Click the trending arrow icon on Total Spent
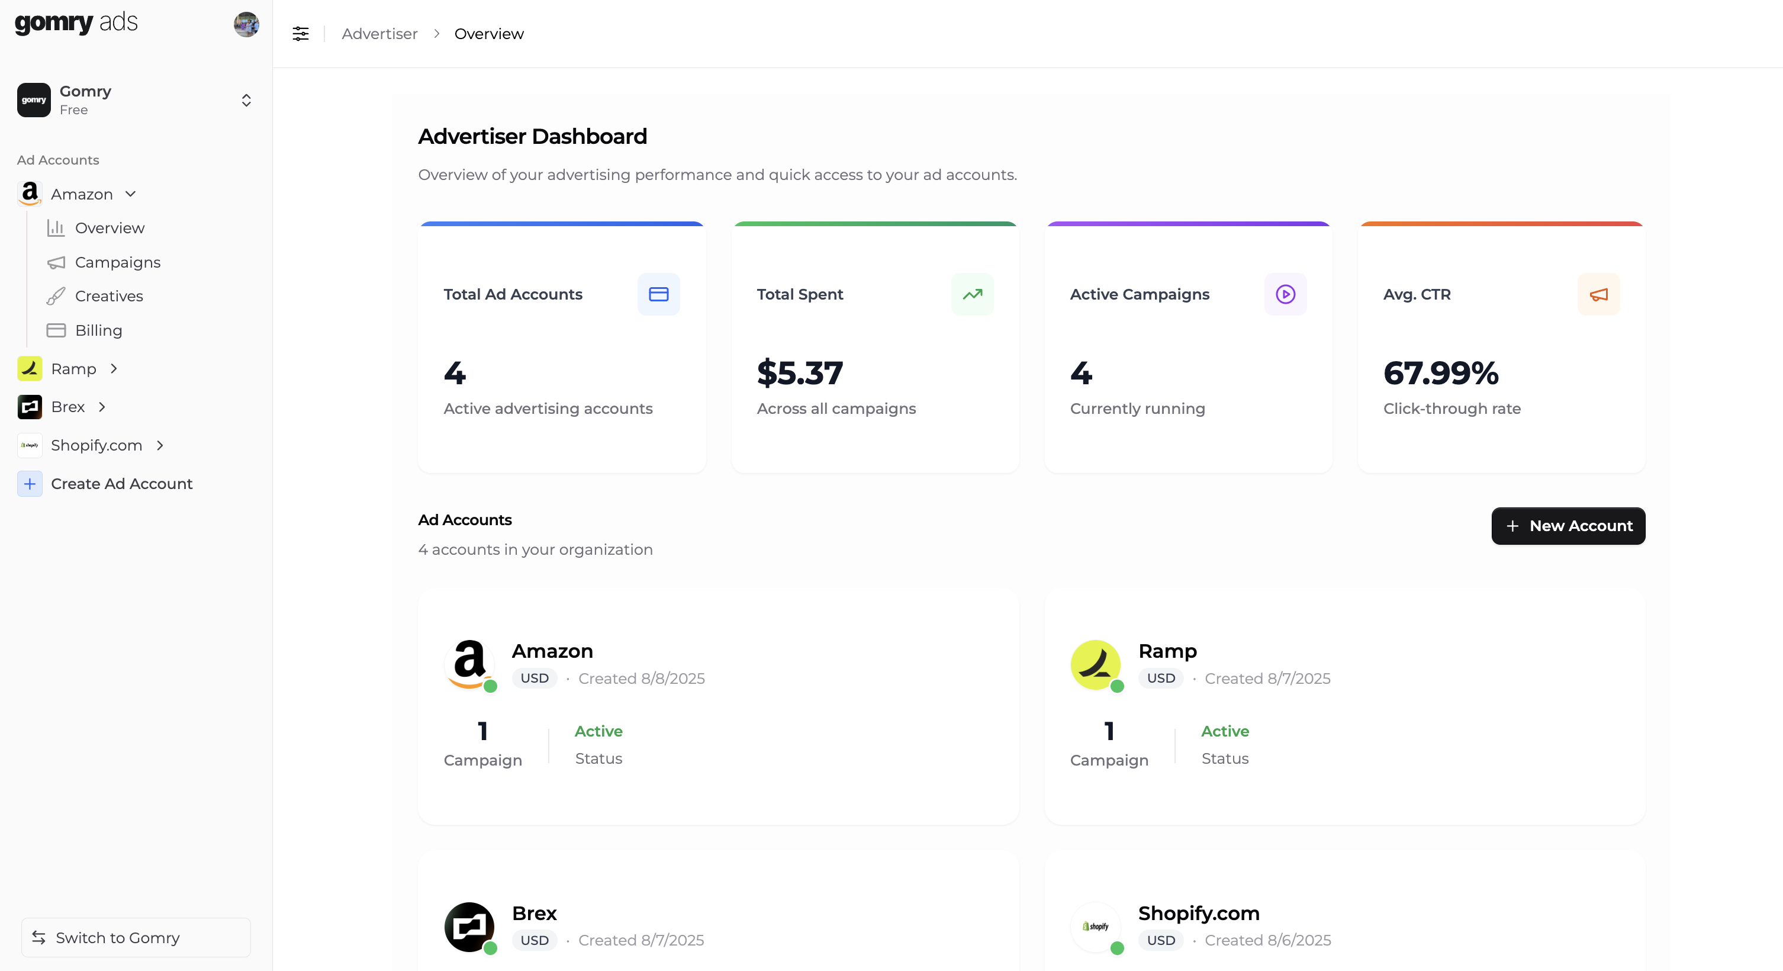 click(x=972, y=294)
